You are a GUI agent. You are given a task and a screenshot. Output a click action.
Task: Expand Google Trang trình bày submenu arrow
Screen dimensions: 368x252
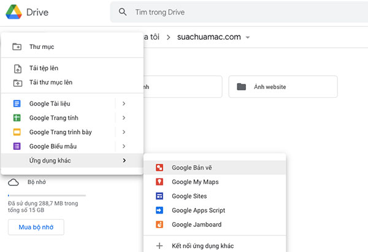pos(124,132)
